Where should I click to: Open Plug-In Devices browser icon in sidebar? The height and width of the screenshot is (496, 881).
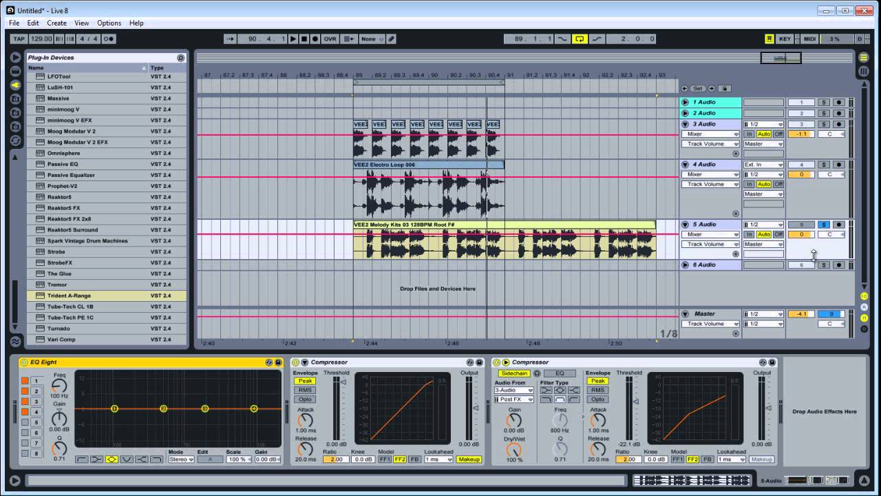(15, 85)
